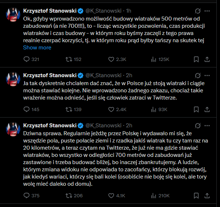220x207 pixels.
Task: Repost the tweet with 152 reposts
Action: pyautogui.click(x=68, y=59)
